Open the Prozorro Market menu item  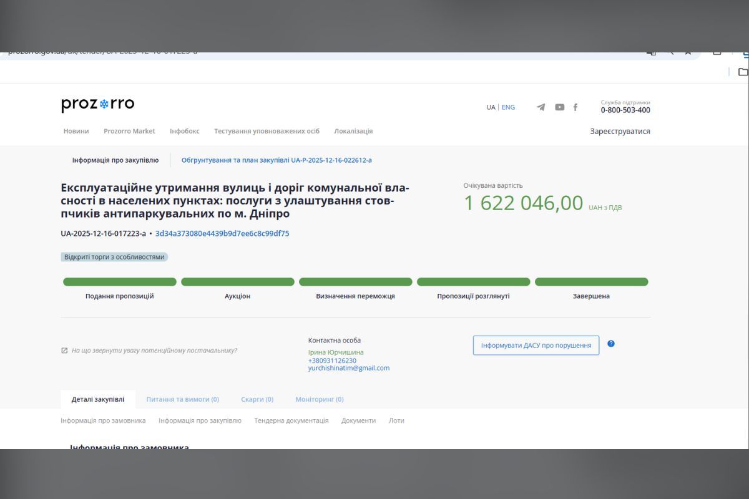click(x=130, y=131)
